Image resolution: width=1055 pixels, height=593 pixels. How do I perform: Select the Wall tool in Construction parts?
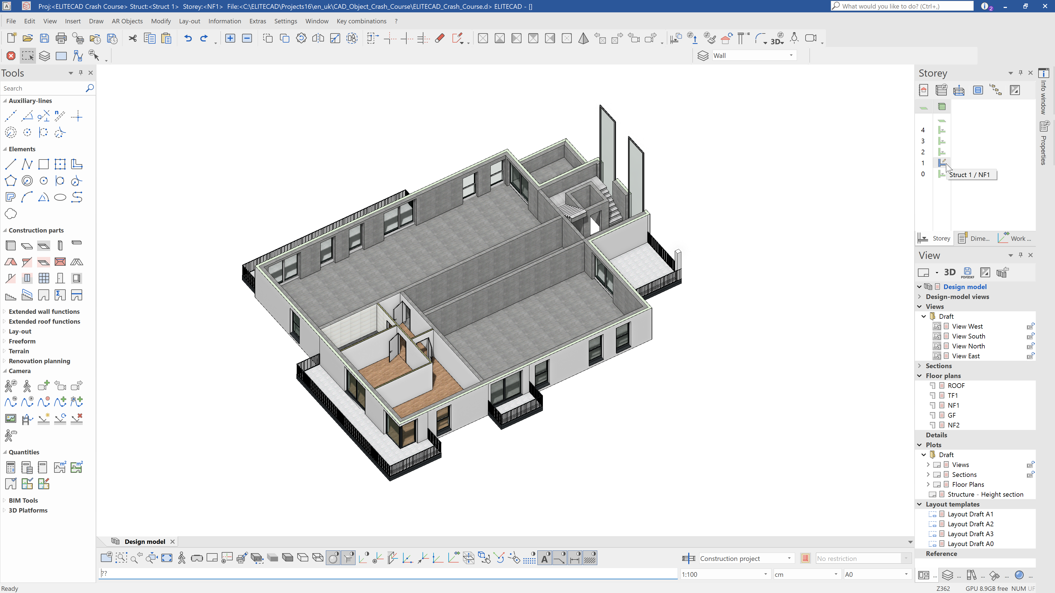click(x=11, y=245)
